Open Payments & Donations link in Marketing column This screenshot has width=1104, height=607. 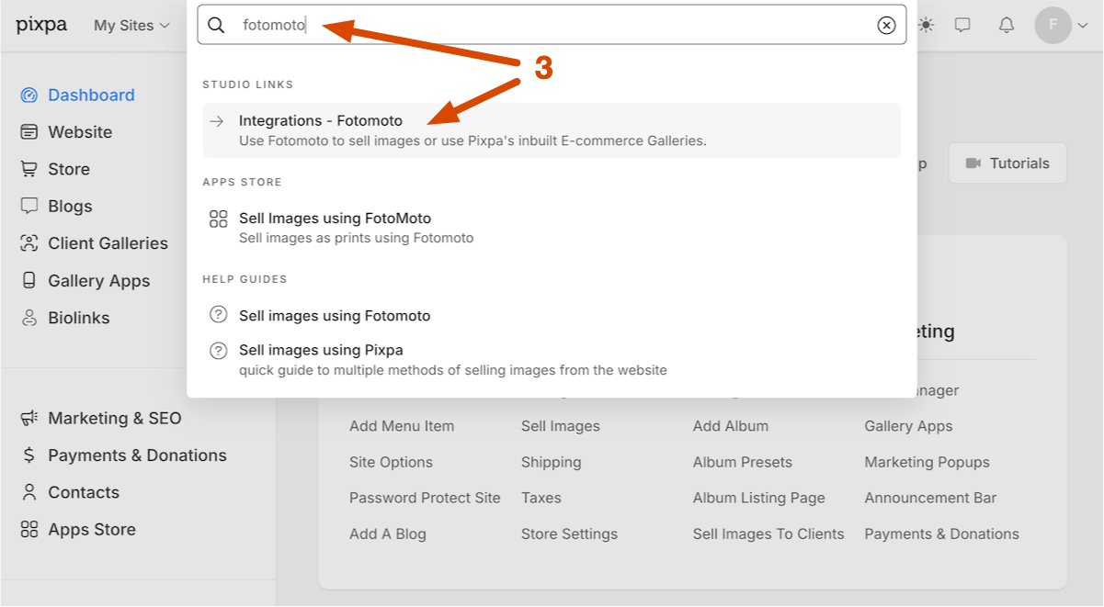click(x=941, y=534)
